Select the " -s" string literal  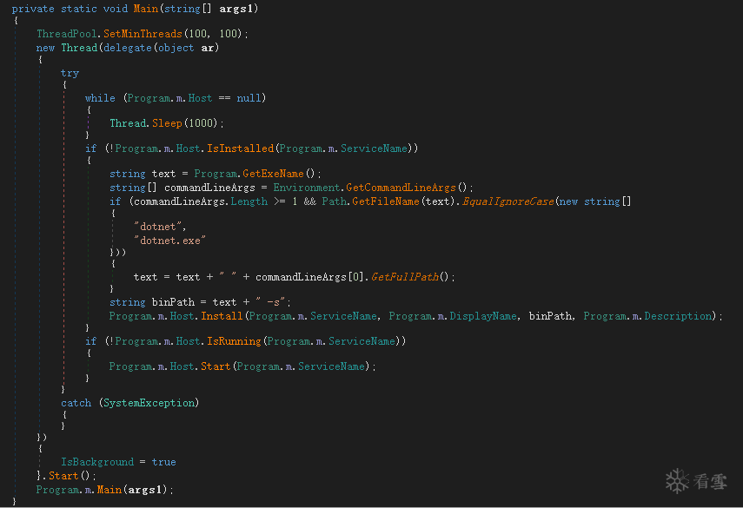tap(270, 302)
